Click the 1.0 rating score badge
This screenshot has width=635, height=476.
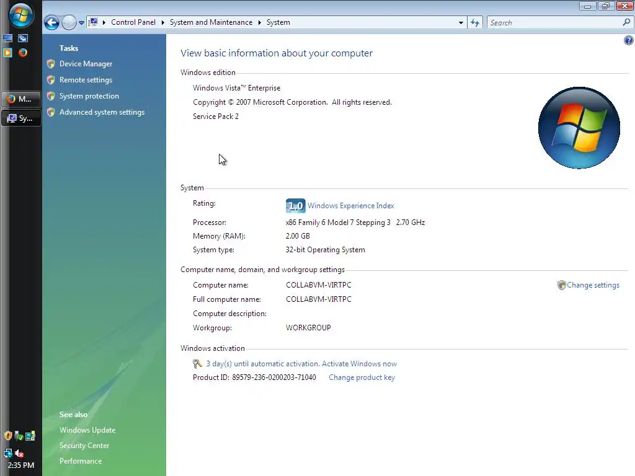[x=296, y=206]
